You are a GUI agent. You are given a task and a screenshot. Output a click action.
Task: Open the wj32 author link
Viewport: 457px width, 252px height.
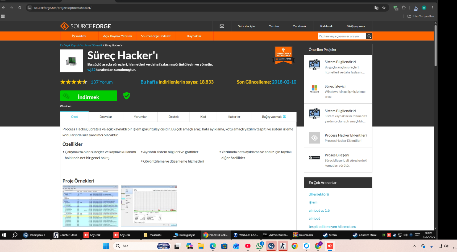(91, 70)
